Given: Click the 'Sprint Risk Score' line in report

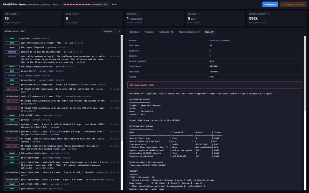Looking at the screenshot, I should (154, 120).
